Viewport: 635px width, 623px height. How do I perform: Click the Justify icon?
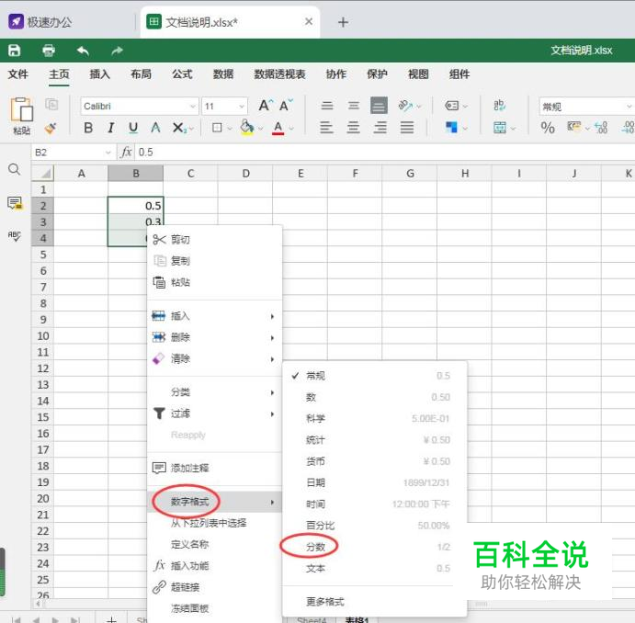[x=407, y=128]
